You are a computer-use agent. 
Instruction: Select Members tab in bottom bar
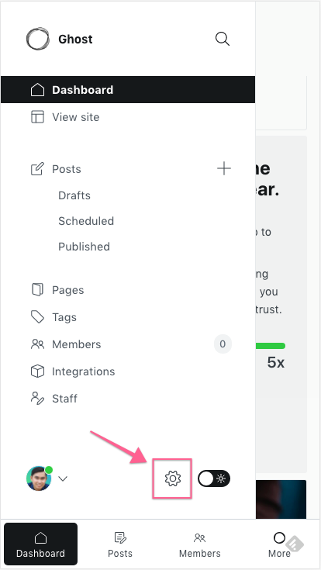point(199,544)
